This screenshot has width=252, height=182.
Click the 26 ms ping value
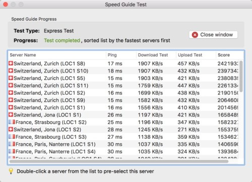coord(115,115)
